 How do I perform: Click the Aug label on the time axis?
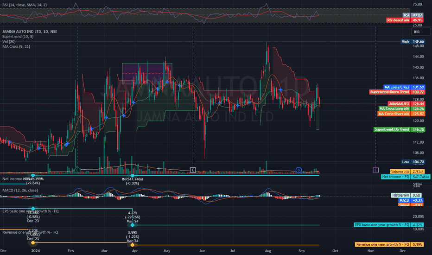[x=268, y=251]
